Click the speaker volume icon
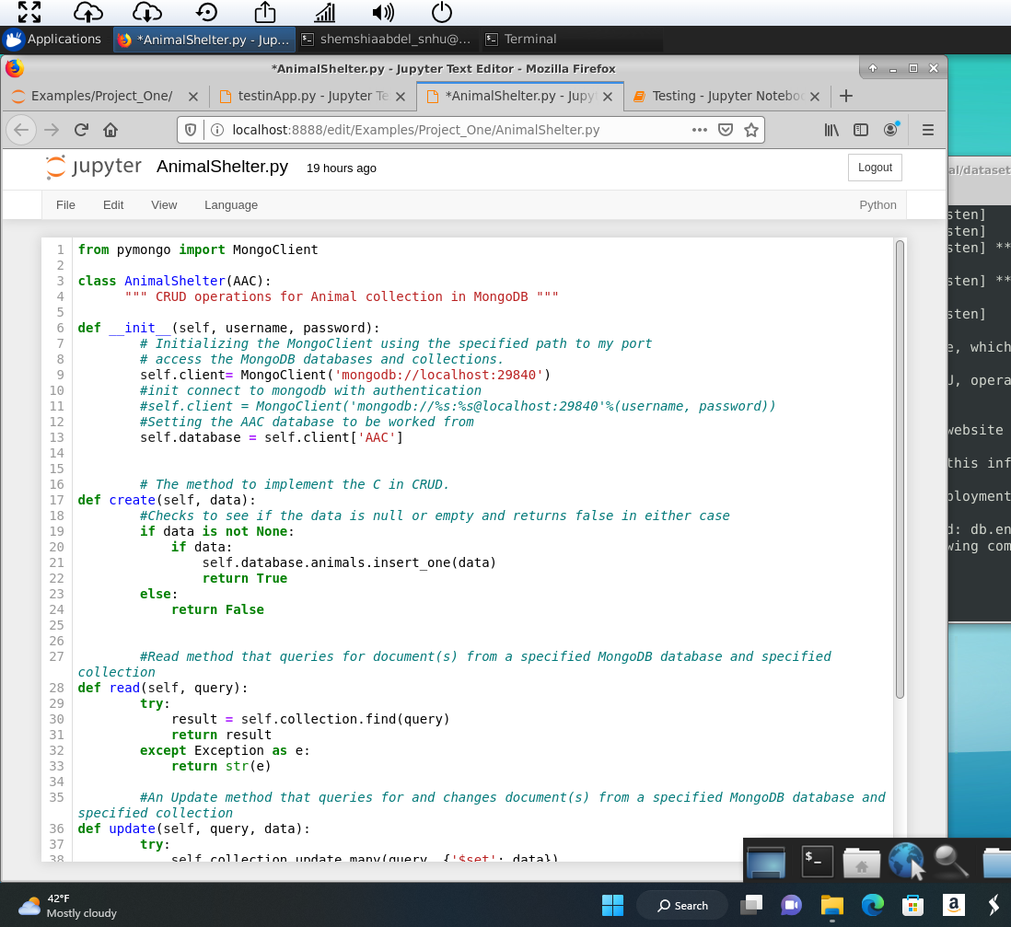The image size is (1011, 927). coord(383,12)
